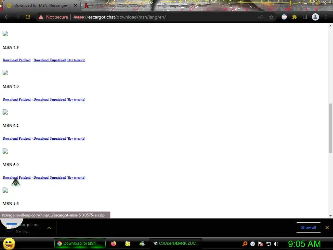Screen dimensions: 333x250
Task: Open the network tray icon
Action: point(268,244)
